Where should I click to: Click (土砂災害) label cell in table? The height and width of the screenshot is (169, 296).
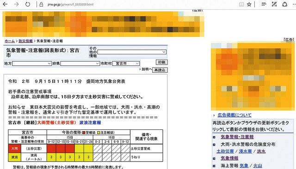(34, 149)
